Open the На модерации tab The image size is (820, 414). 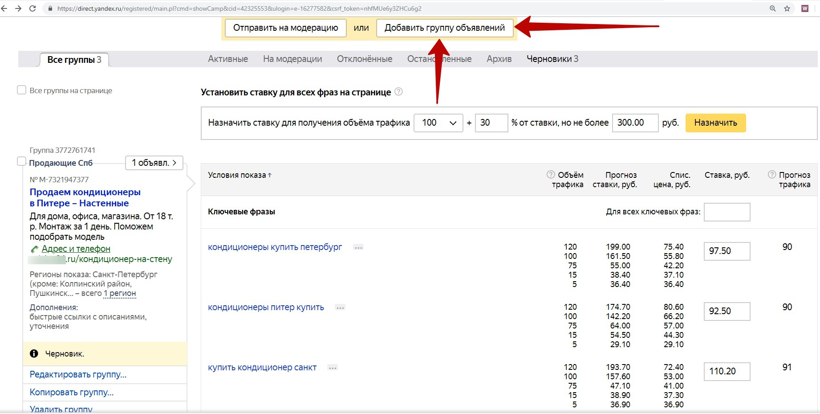click(292, 59)
